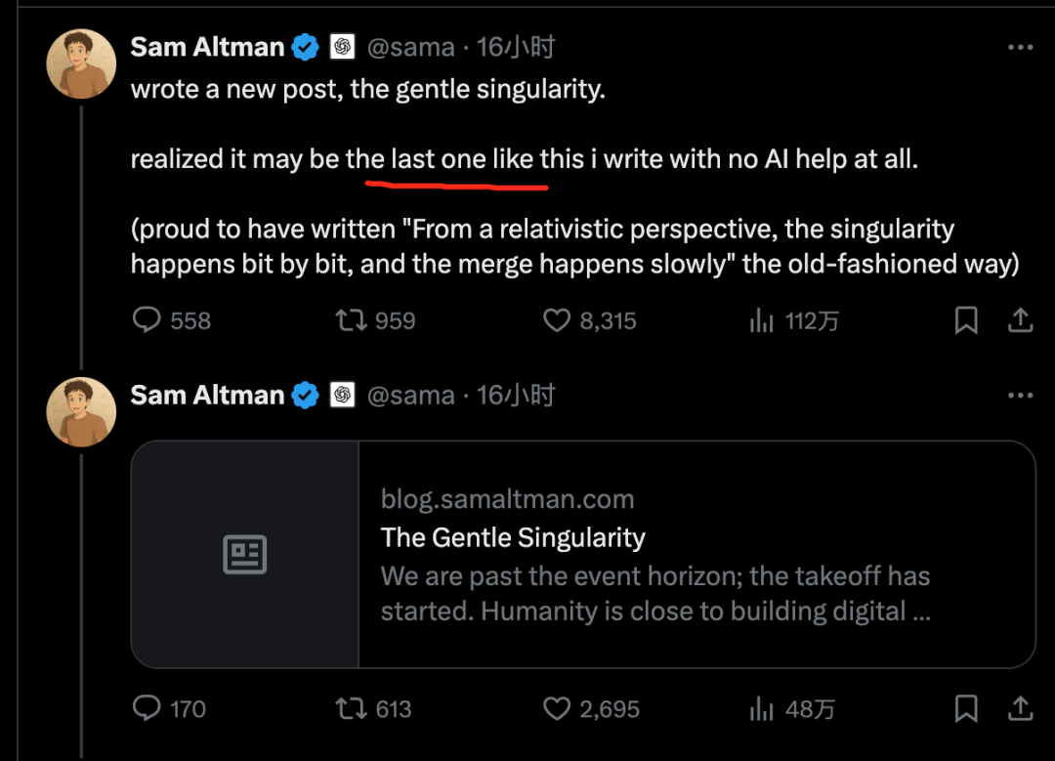The image size is (1055, 761).
Task: Bookmark the second tweet
Action: 966,708
